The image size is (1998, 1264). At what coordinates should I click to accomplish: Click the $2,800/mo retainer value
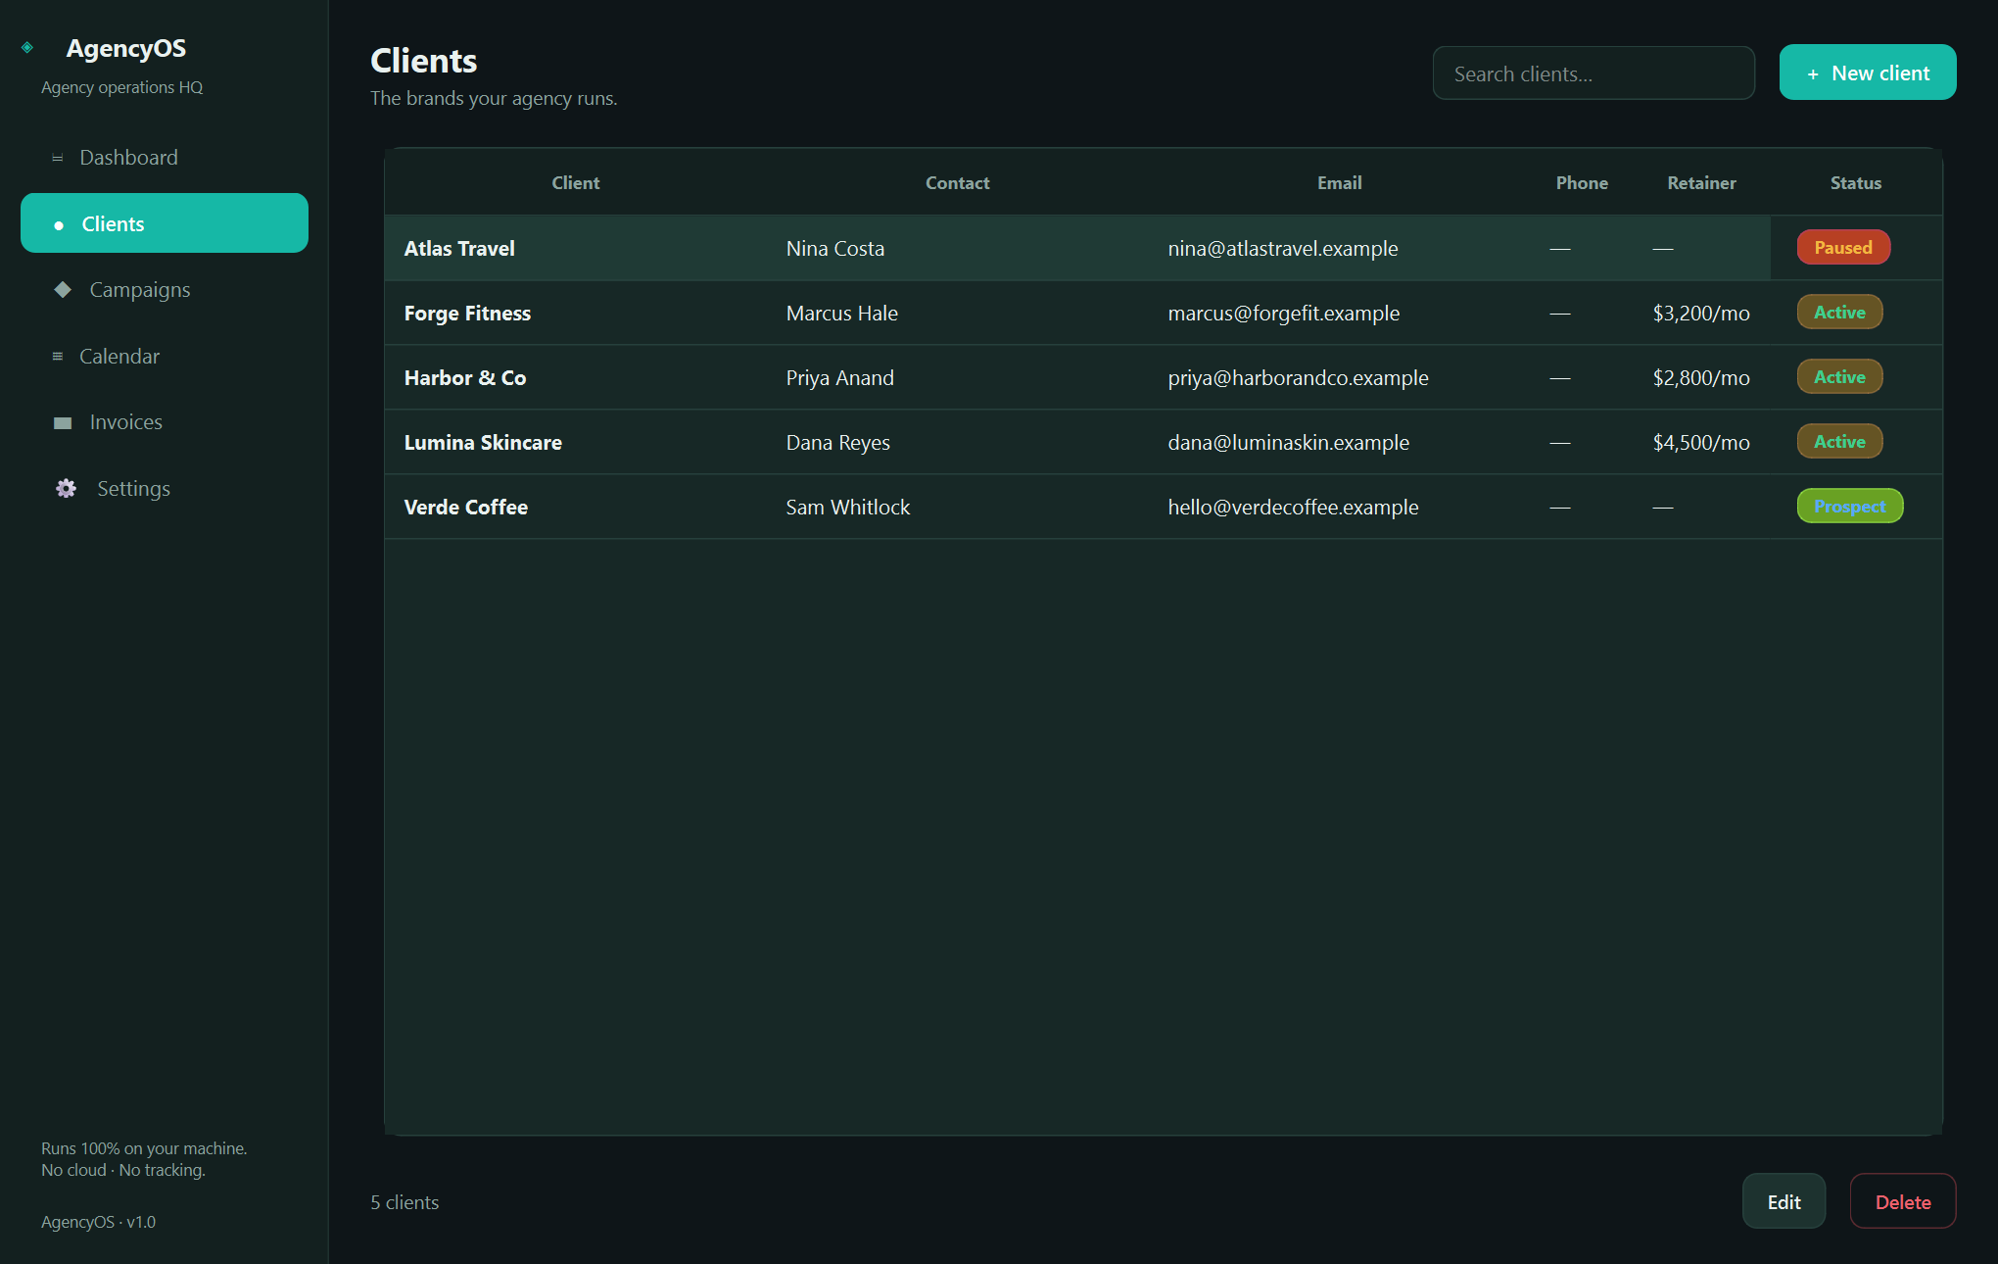point(1701,378)
